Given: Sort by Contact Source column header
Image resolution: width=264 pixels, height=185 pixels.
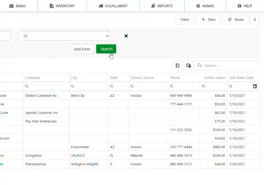Looking at the screenshot, I should click(x=142, y=78).
